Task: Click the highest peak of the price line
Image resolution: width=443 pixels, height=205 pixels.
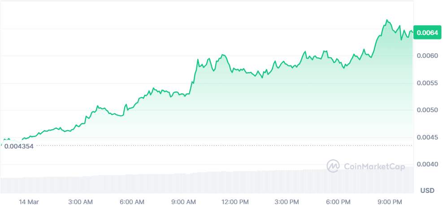Action: [x=387, y=20]
